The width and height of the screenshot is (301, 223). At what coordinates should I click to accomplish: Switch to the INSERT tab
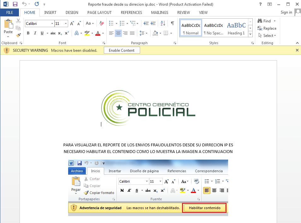[50, 13]
